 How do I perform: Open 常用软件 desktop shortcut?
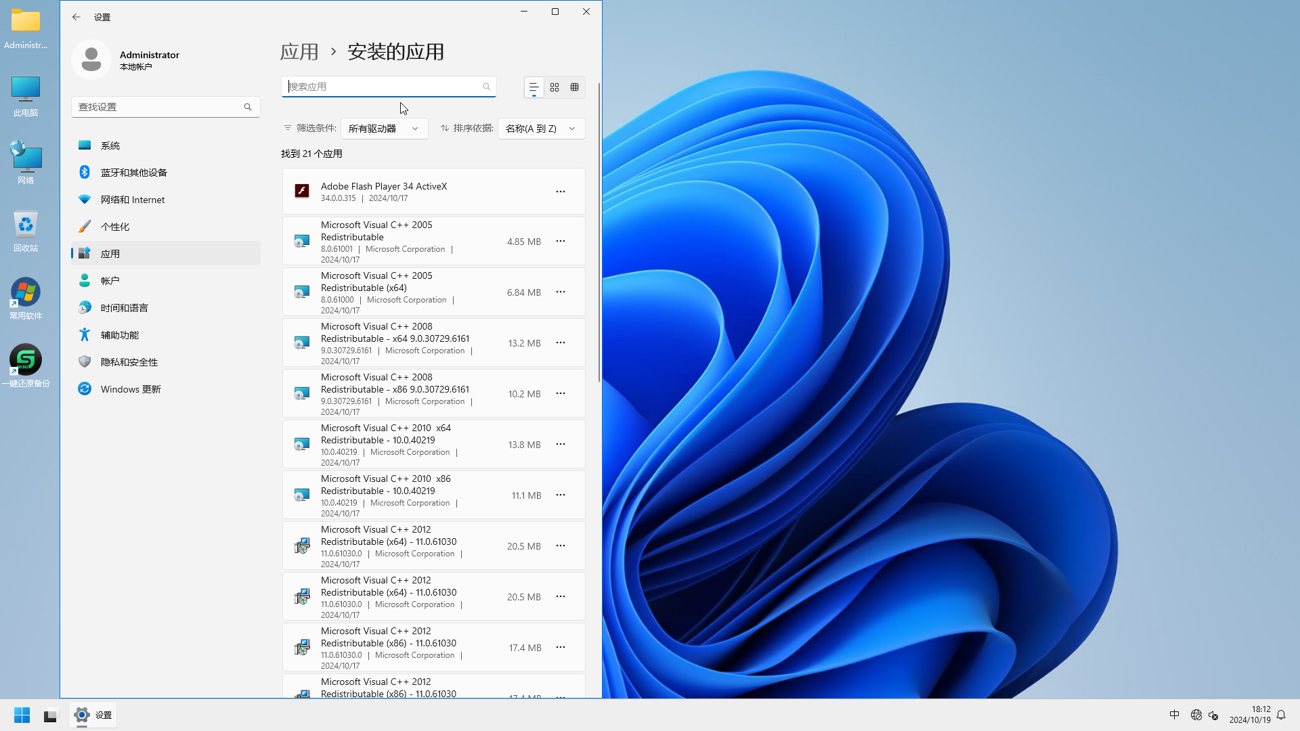(26, 298)
